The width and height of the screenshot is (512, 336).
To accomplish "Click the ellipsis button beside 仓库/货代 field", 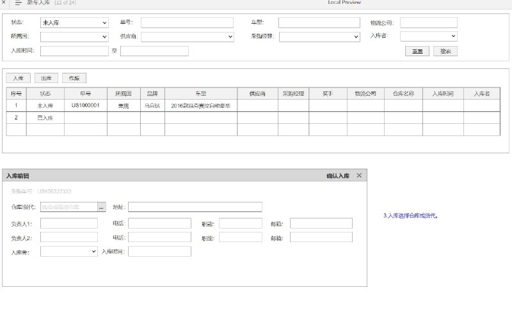I will tap(102, 207).
